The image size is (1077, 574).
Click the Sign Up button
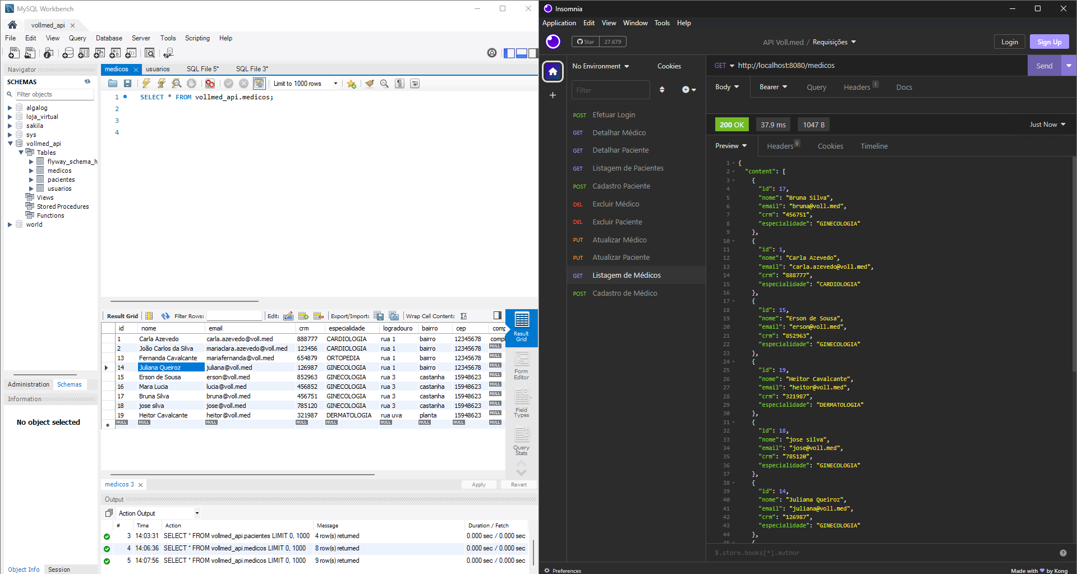(1048, 42)
